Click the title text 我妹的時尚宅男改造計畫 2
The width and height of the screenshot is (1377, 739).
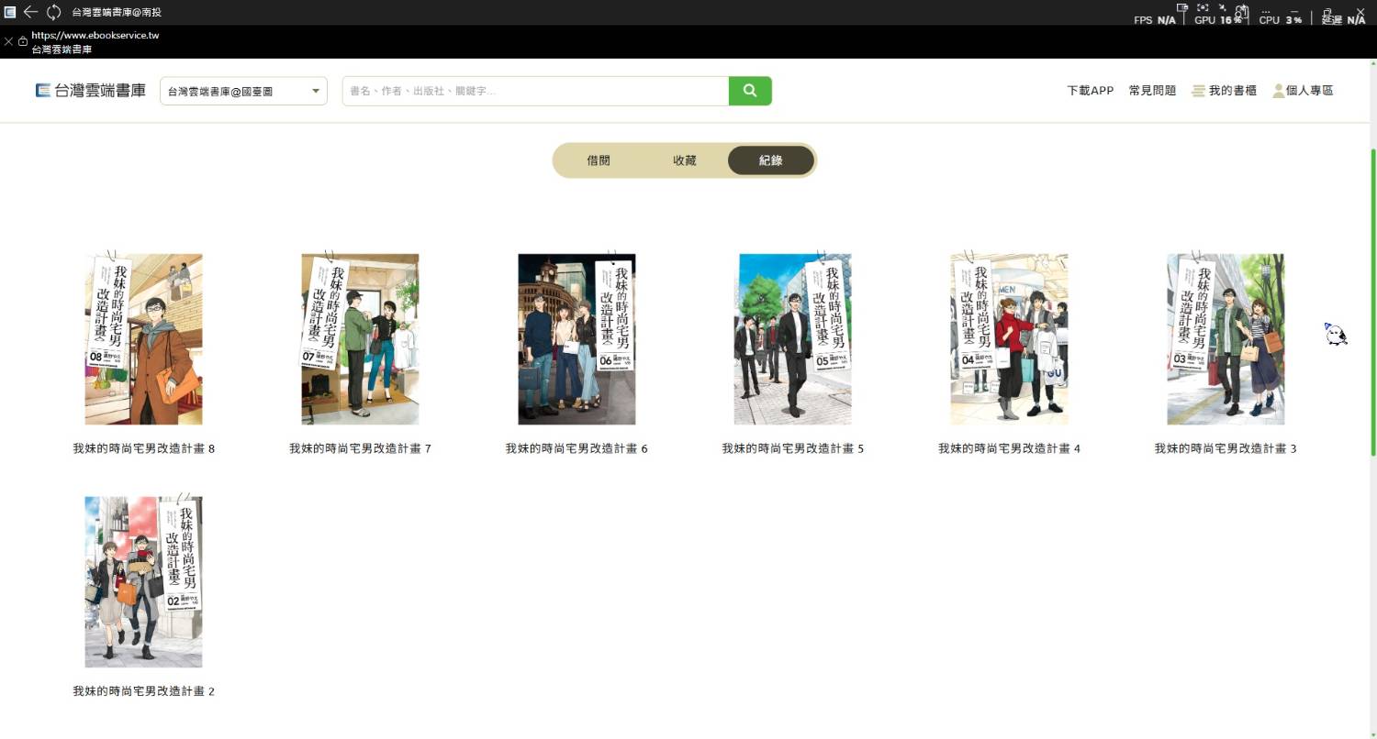coord(143,691)
